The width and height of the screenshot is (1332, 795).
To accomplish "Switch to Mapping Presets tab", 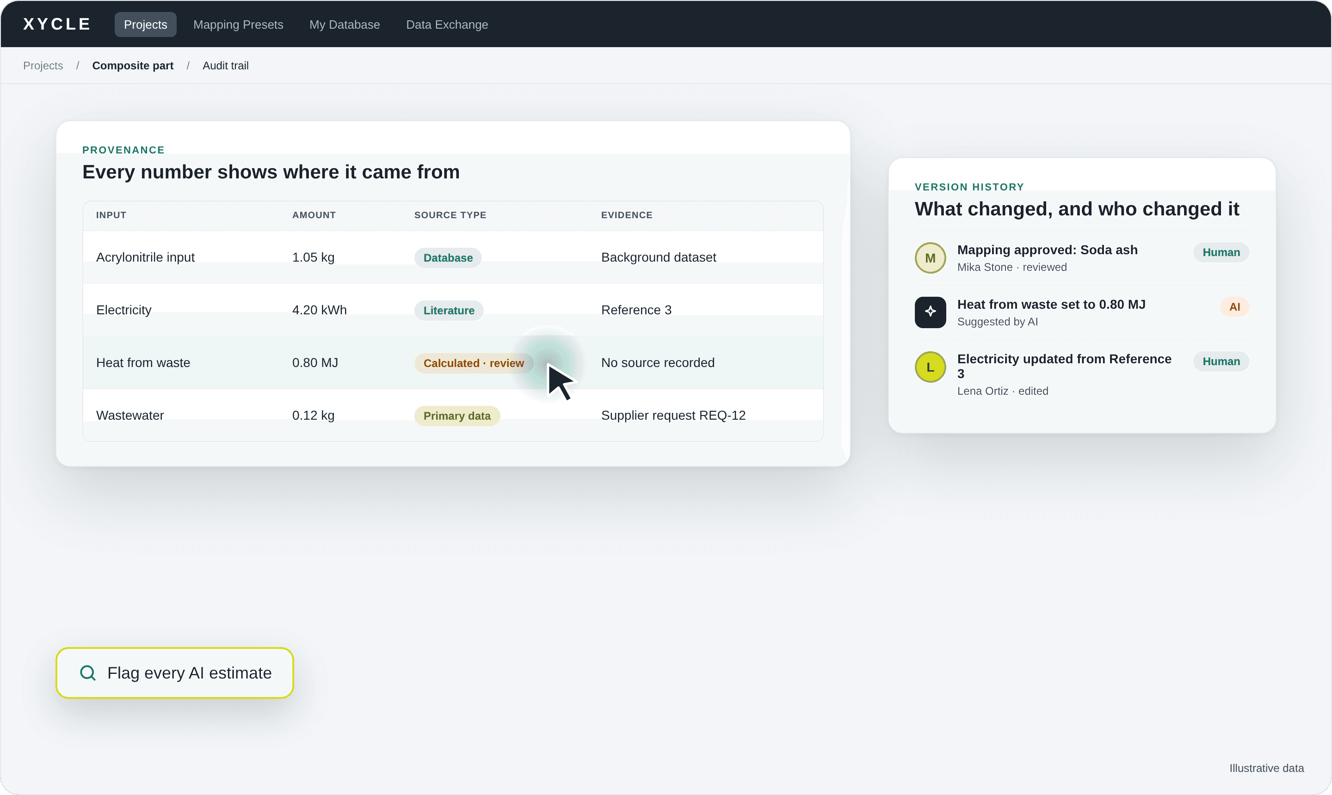I will pyautogui.click(x=238, y=24).
